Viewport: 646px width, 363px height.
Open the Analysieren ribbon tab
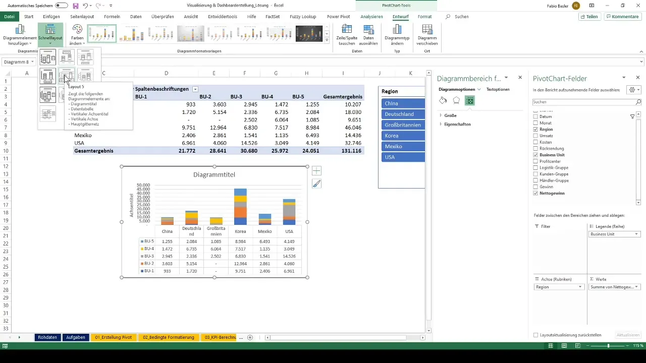(x=372, y=17)
